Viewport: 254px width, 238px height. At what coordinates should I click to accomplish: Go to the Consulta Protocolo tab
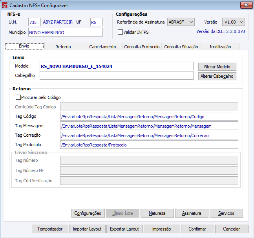(x=142, y=47)
